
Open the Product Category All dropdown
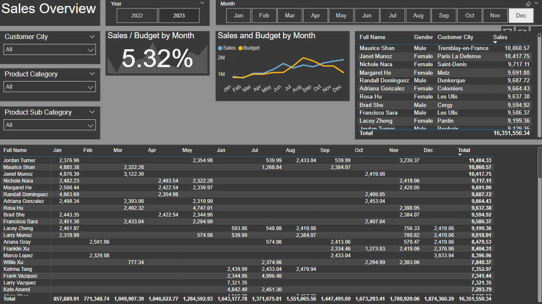tap(49, 87)
